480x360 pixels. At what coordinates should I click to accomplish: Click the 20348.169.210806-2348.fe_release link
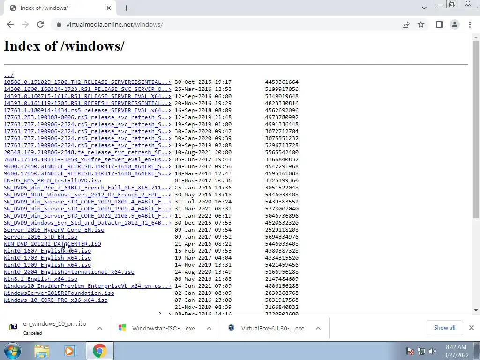coord(87,152)
